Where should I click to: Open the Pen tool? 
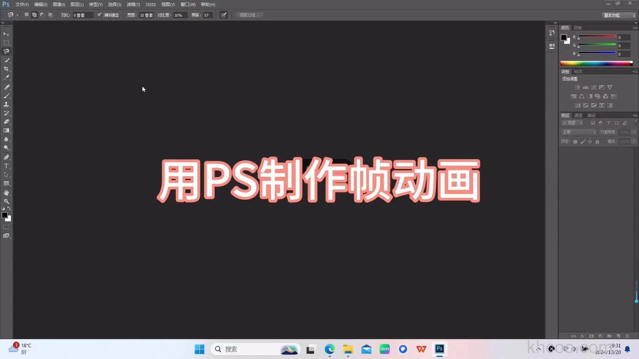tap(6, 157)
